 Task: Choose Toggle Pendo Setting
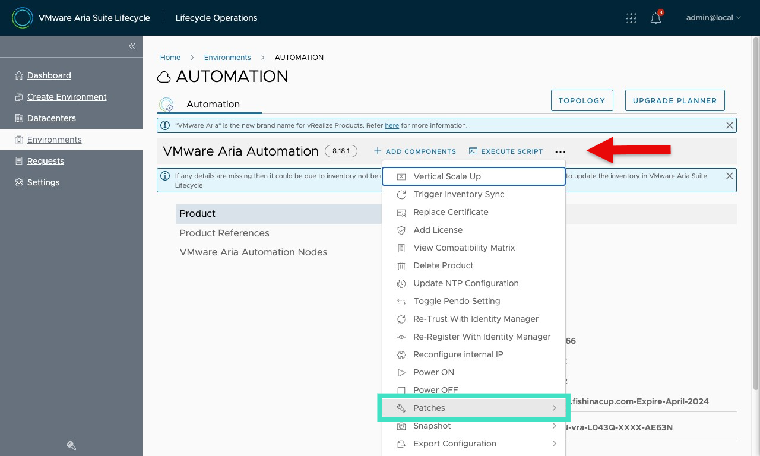(x=474, y=301)
